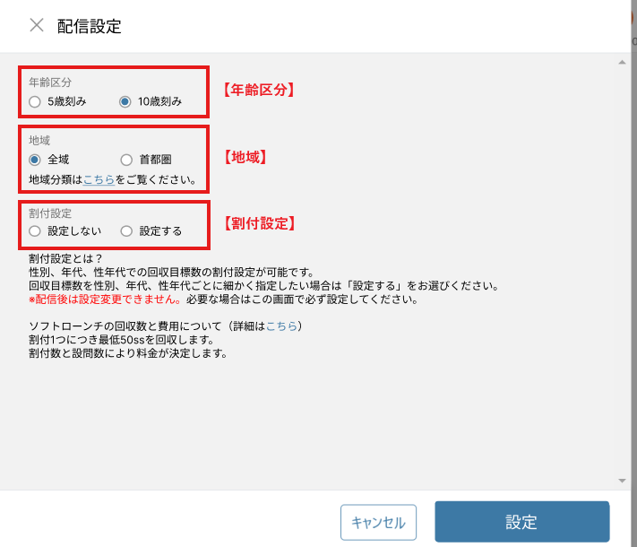637x547 pixels.
Task: Click the 配信設定 dialog title
Action: tap(89, 26)
